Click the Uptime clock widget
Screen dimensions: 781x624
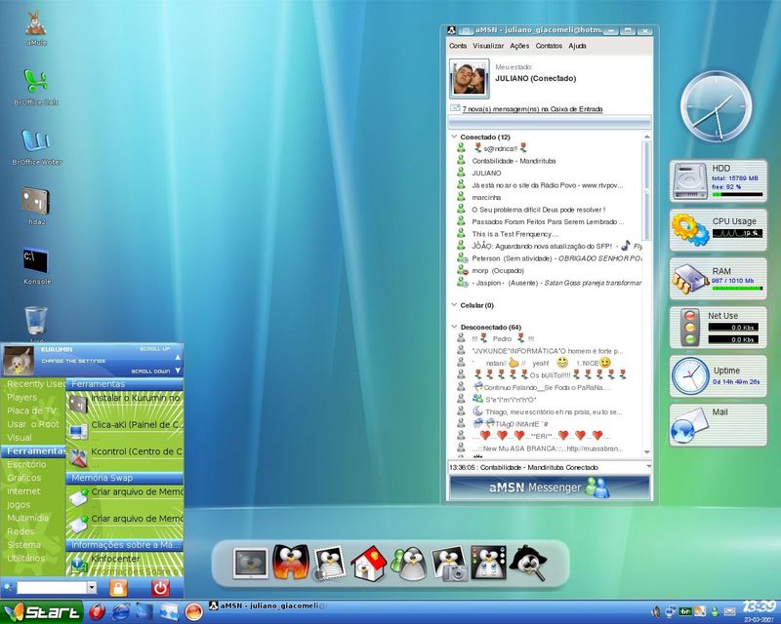tap(718, 376)
